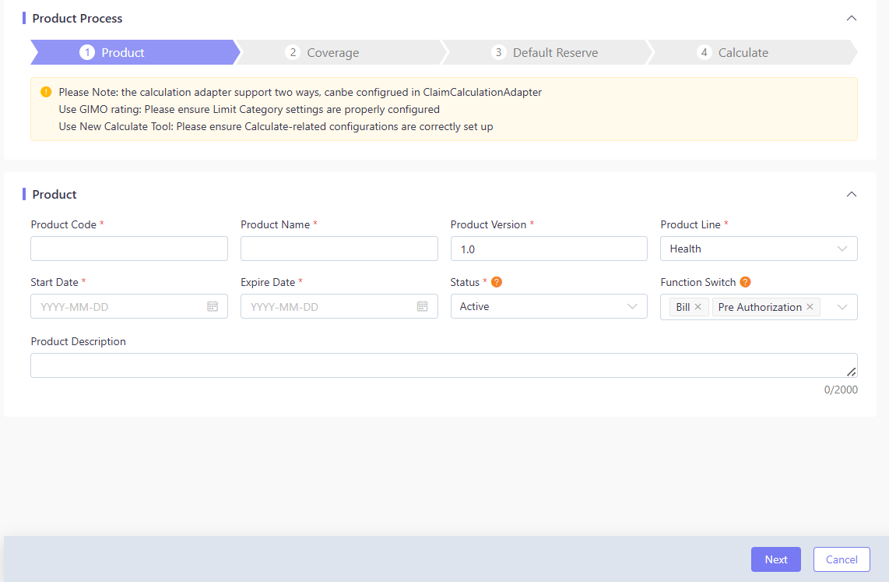Go to step 1 Product

pyautogui.click(x=135, y=52)
